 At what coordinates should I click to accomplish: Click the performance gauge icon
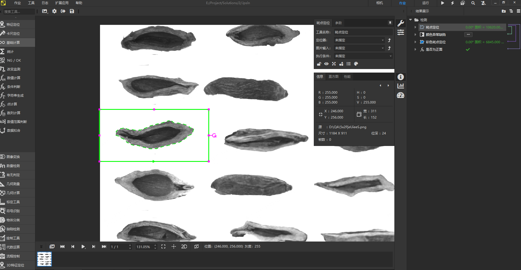[401, 95]
